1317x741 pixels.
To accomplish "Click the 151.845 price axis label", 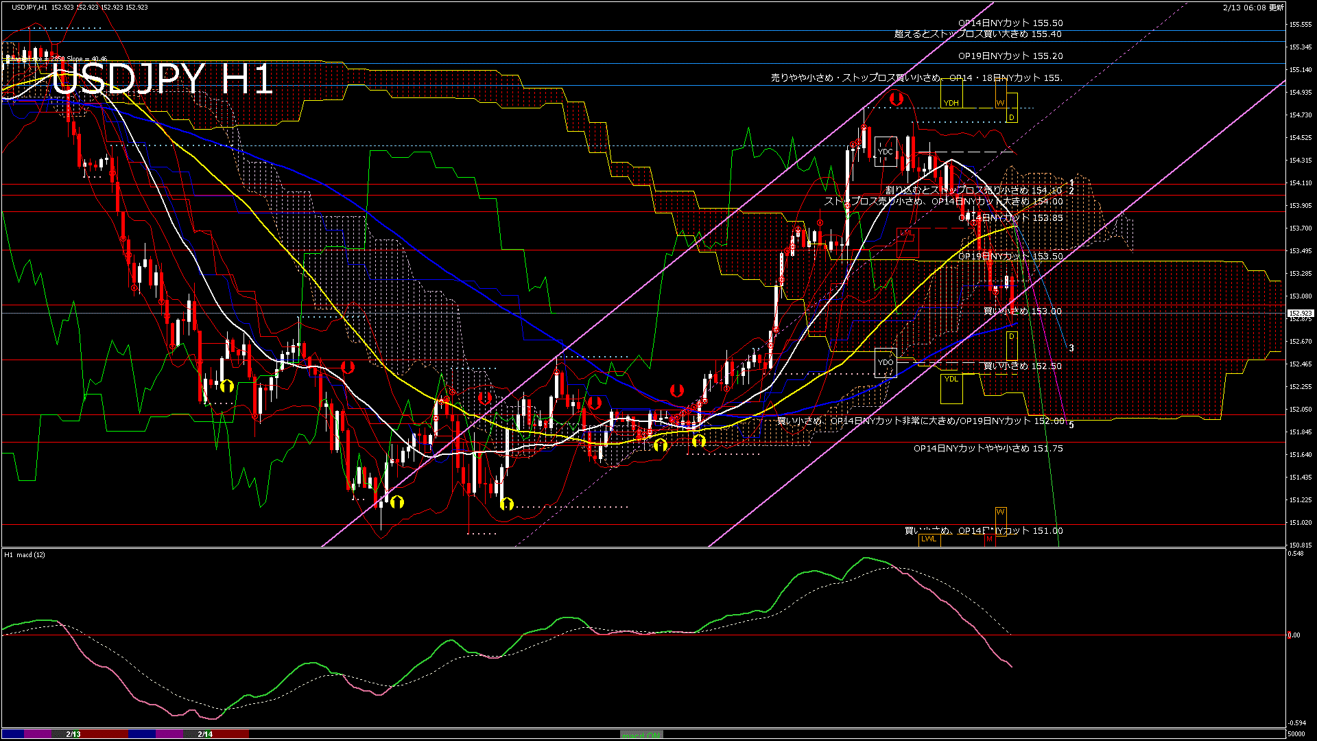I will coord(1301,432).
